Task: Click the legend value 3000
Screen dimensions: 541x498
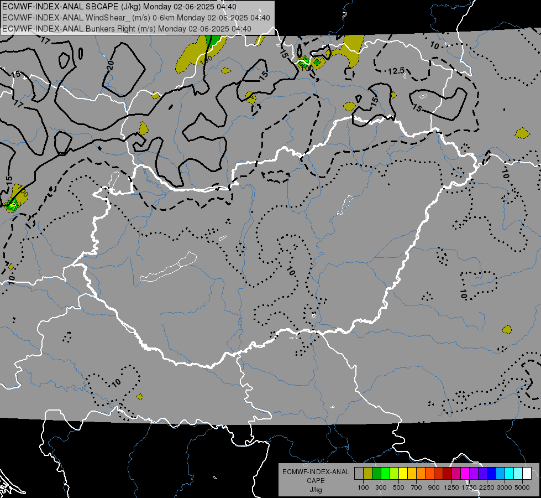Action: point(505,487)
